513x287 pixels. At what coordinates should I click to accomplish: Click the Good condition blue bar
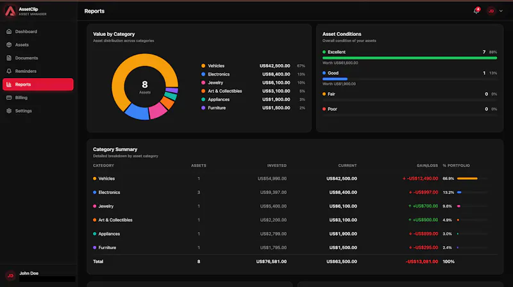(335, 79)
